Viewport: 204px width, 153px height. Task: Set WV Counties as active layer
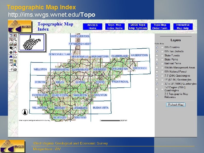(162, 47)
